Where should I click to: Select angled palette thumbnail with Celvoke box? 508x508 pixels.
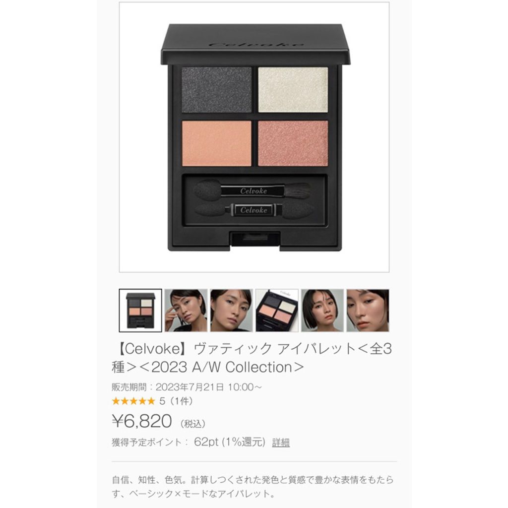(277, 311)
